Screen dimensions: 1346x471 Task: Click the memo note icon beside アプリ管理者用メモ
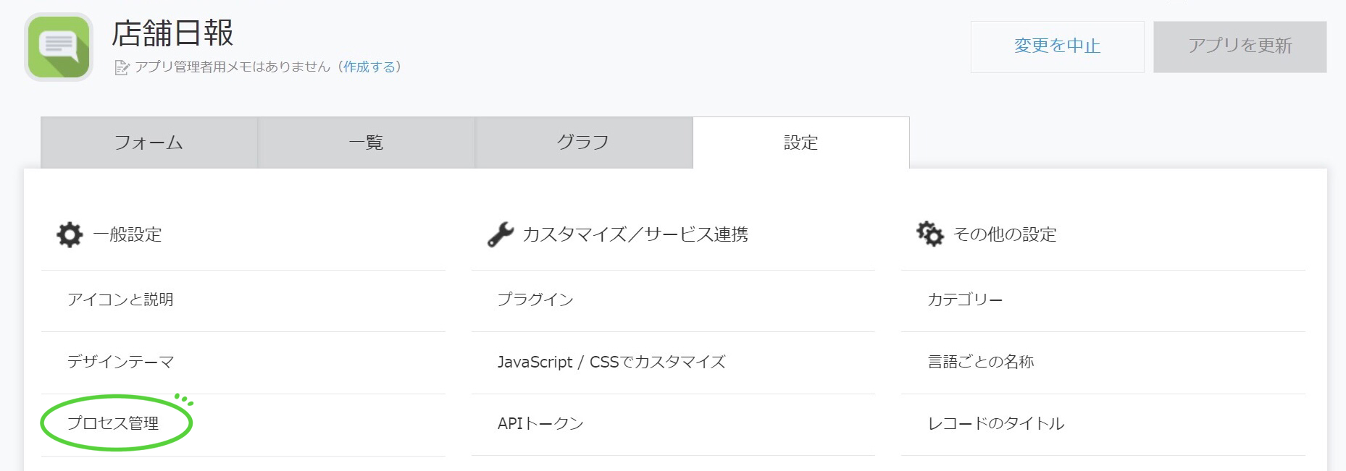[x=122, y=68]
